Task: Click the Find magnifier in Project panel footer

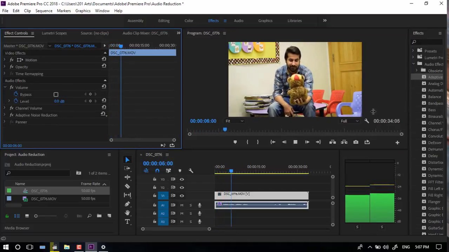Action: tap(89, 216)
